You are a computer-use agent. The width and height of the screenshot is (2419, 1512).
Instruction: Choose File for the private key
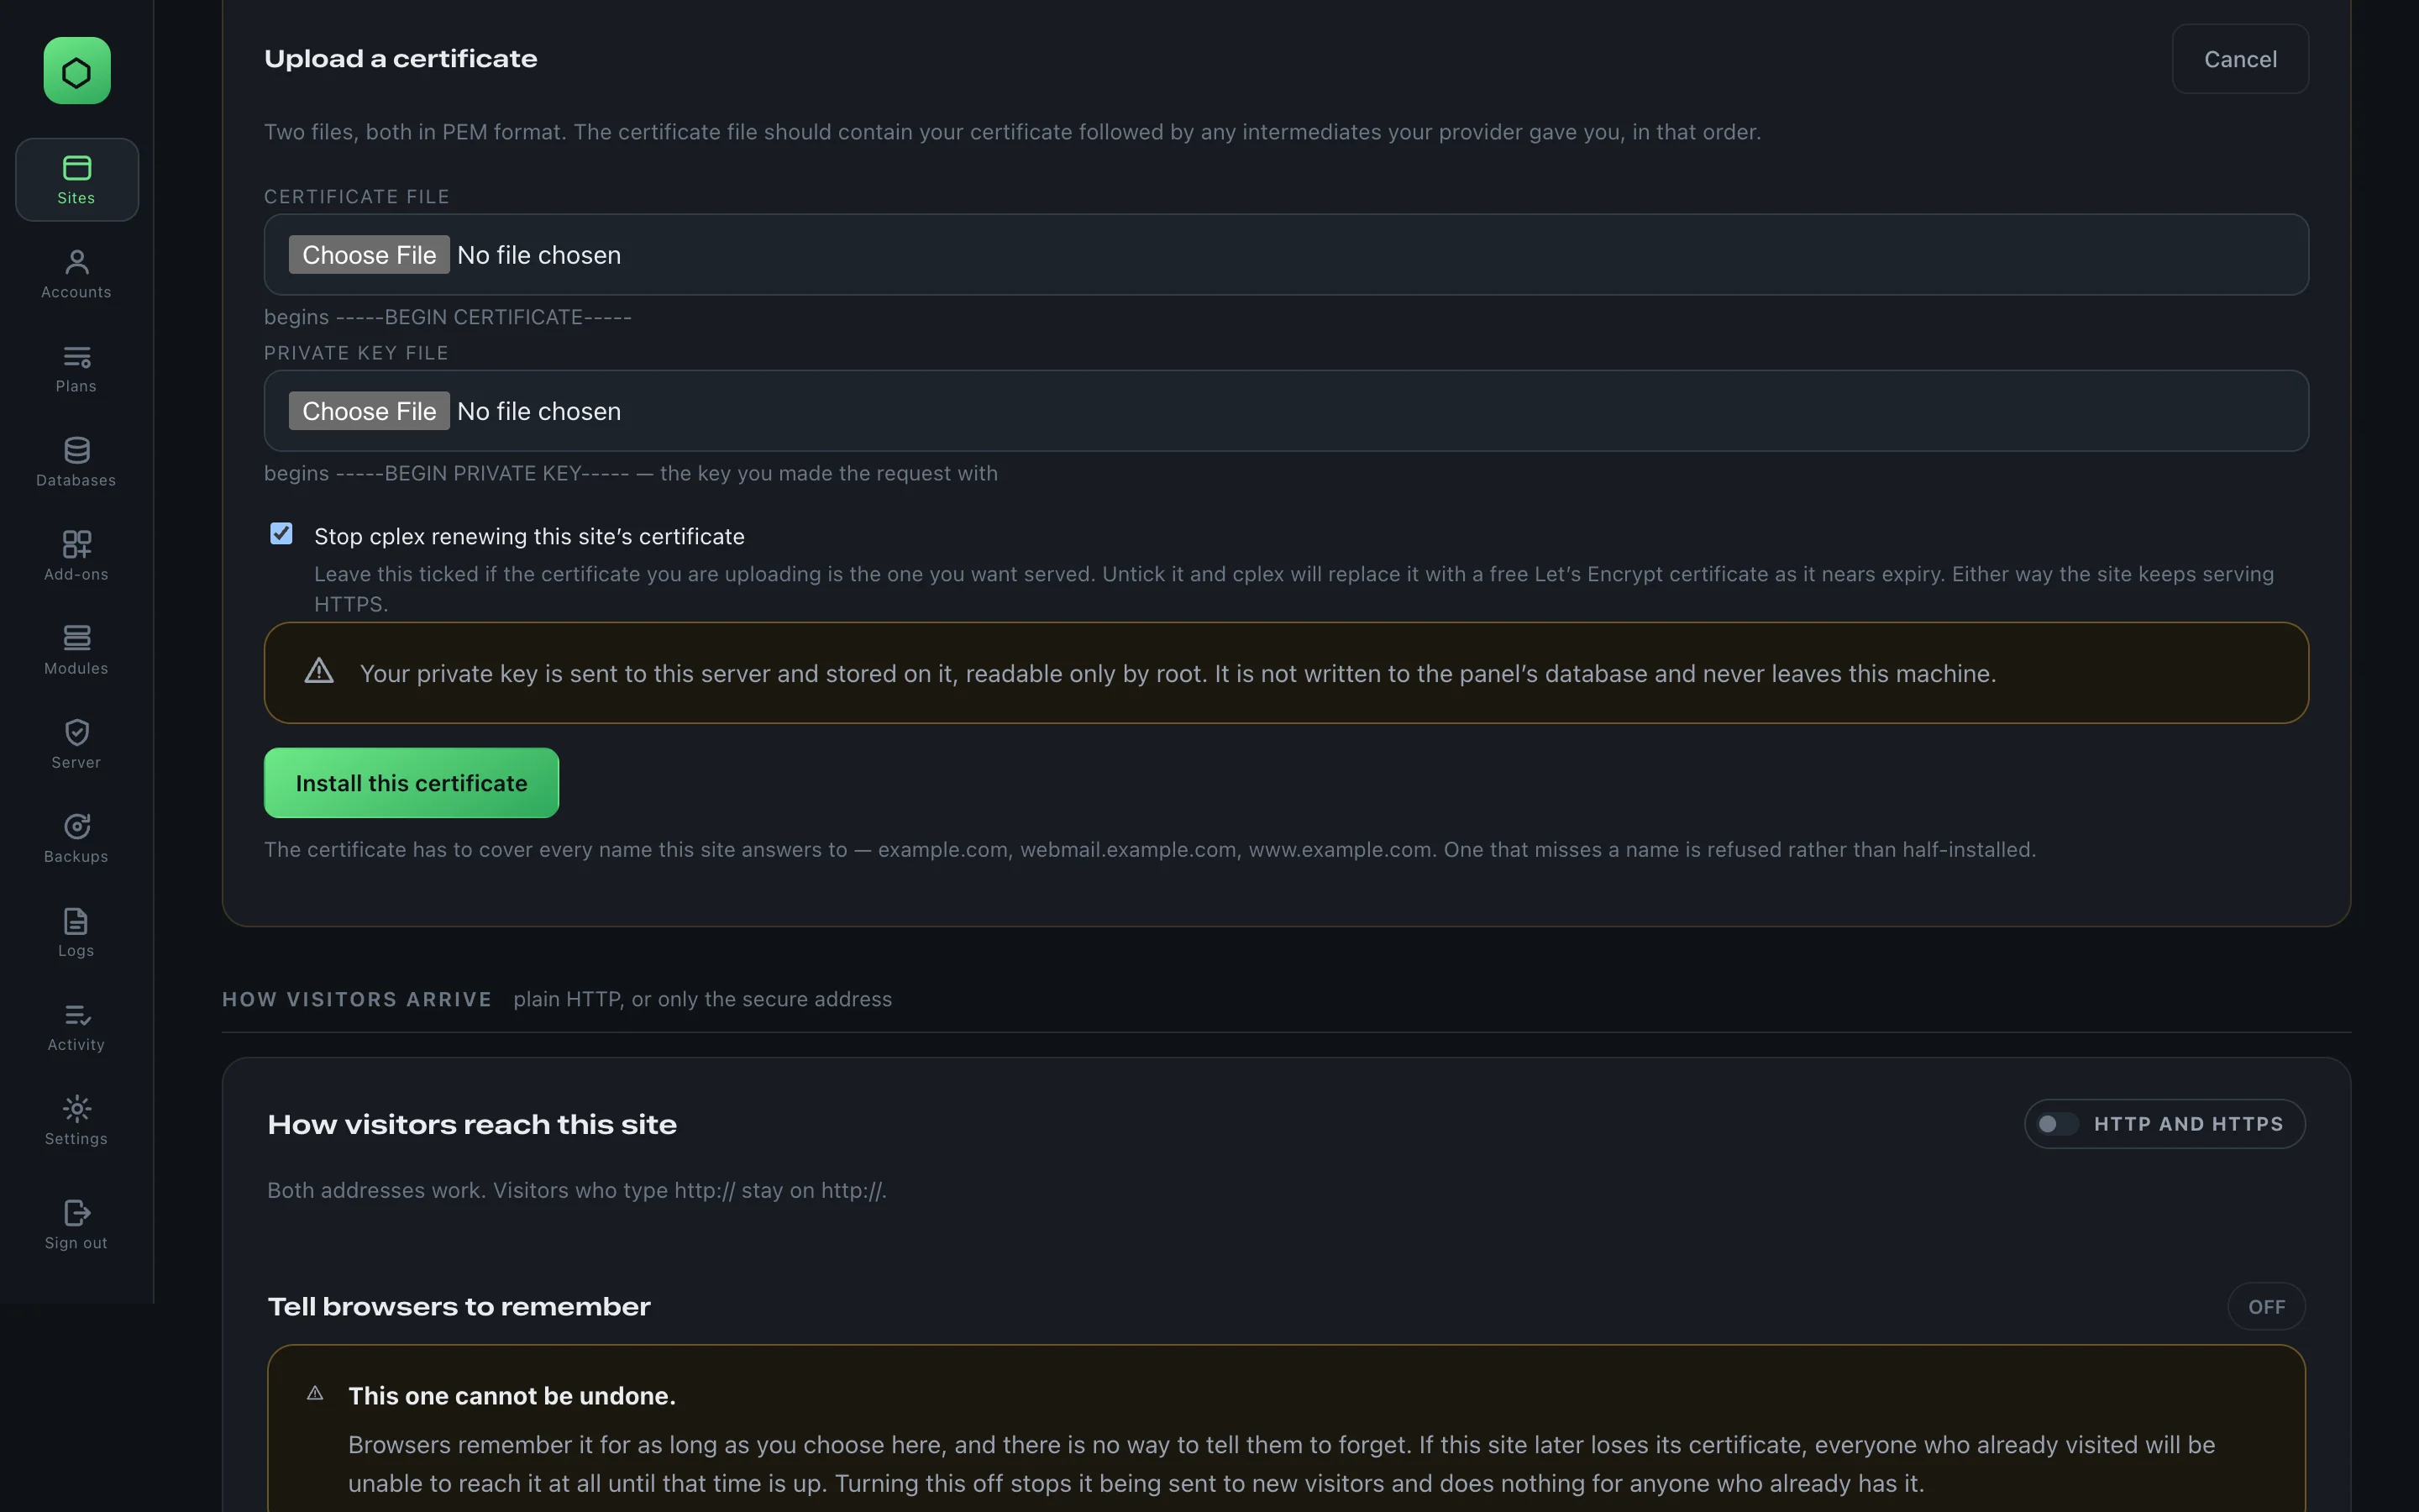click(369, 411)
